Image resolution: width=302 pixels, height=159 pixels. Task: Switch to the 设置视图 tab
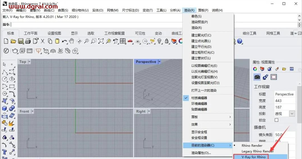point(54,33)
